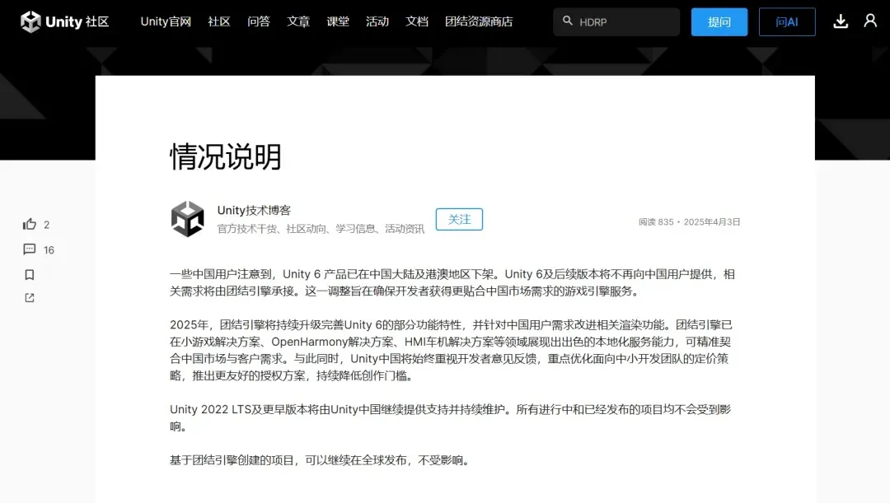Click the search magnifier icon
Screen dimensions: 890x503
(567, 21)
